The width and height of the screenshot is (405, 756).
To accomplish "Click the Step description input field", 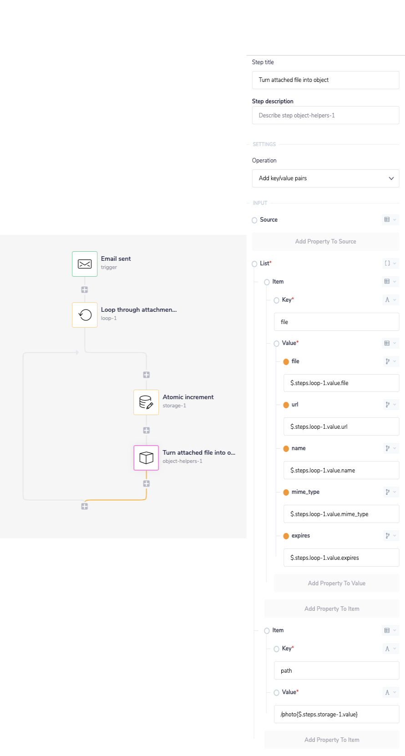I will pos(325,116).
